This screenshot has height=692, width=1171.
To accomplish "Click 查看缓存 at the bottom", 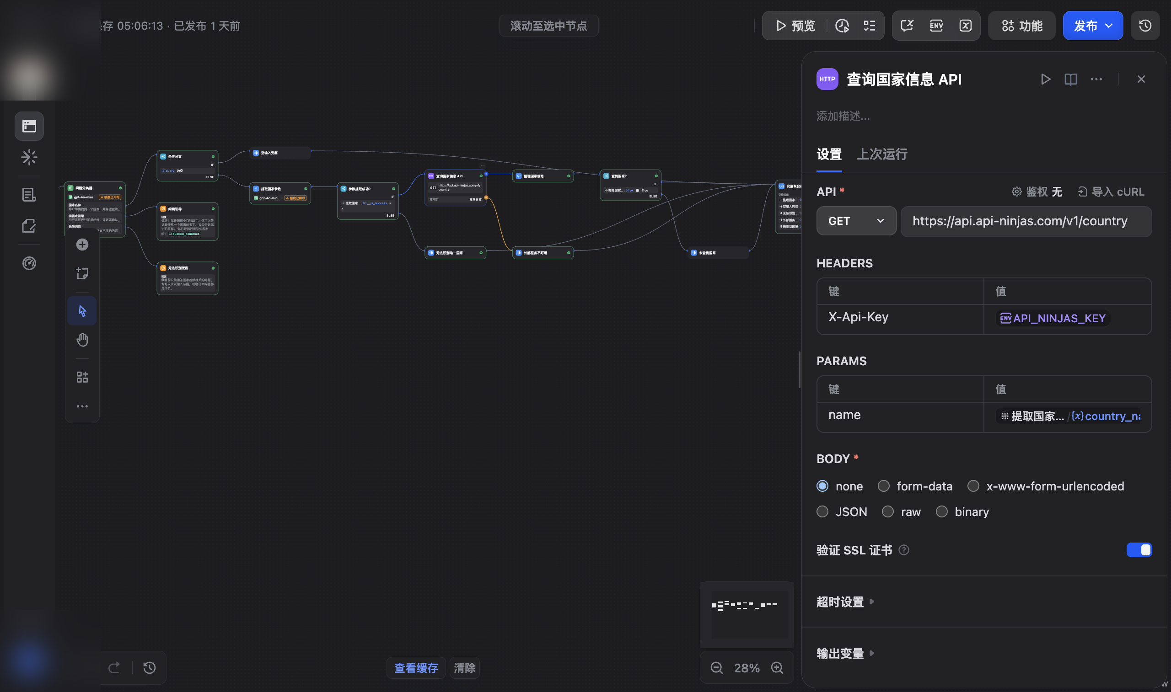I will [416, 668].
